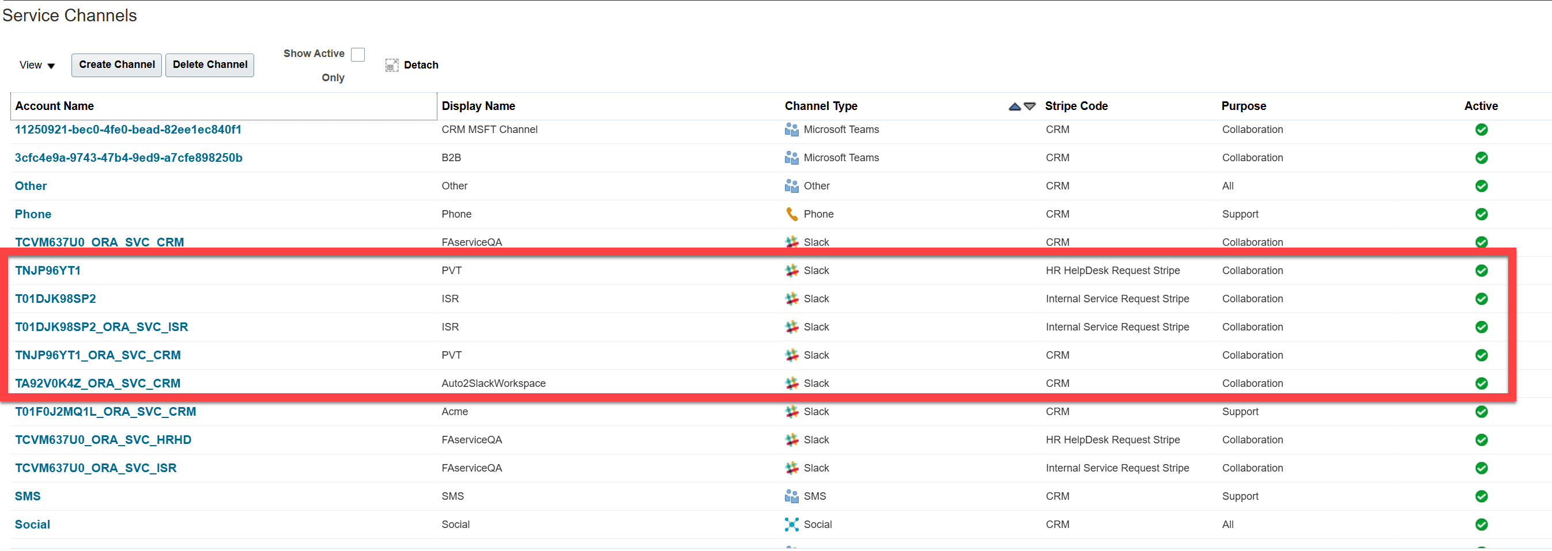Click the Microsoft Teams icon in the CRM MSFT Channel row
The width and height of the screenshot is (1552, 551).
pos(791,130)
